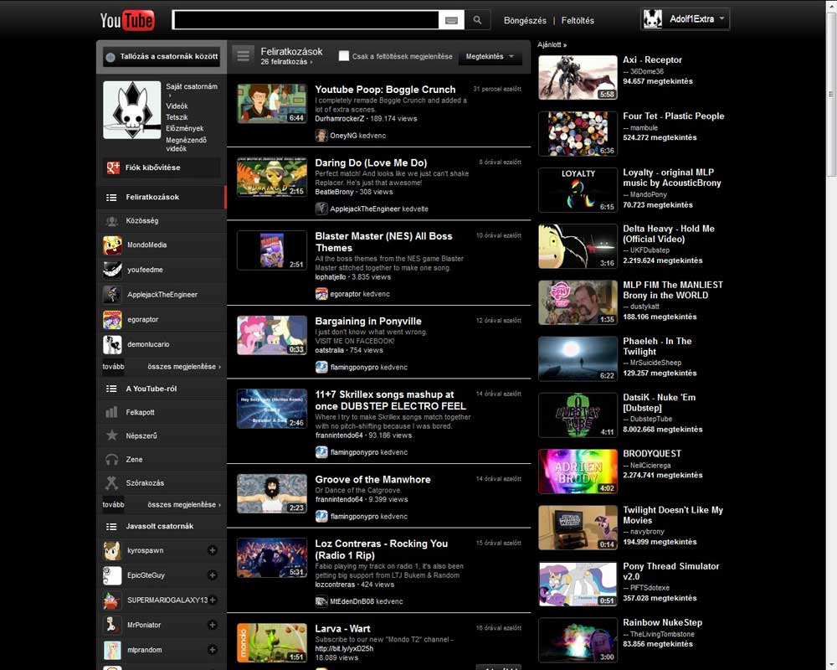Open Előzmények in profile menu

pyautogui.click(x=185, y=129)
